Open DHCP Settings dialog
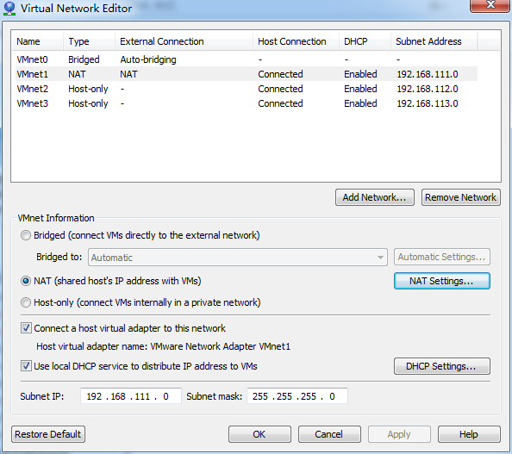 pos(442,366)
